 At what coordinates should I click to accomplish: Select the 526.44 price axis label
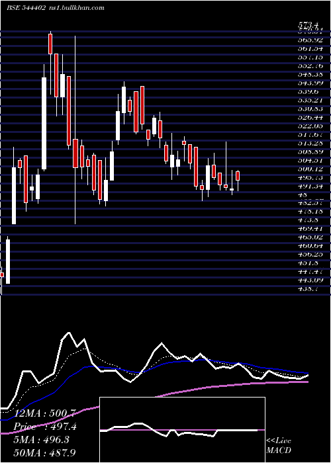tap(312, 118)
